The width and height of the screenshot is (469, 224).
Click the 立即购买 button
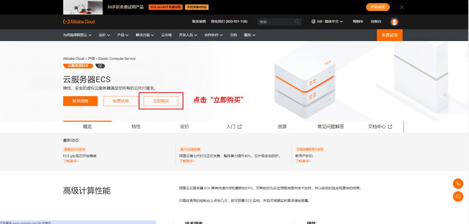(x=161, y=101)
